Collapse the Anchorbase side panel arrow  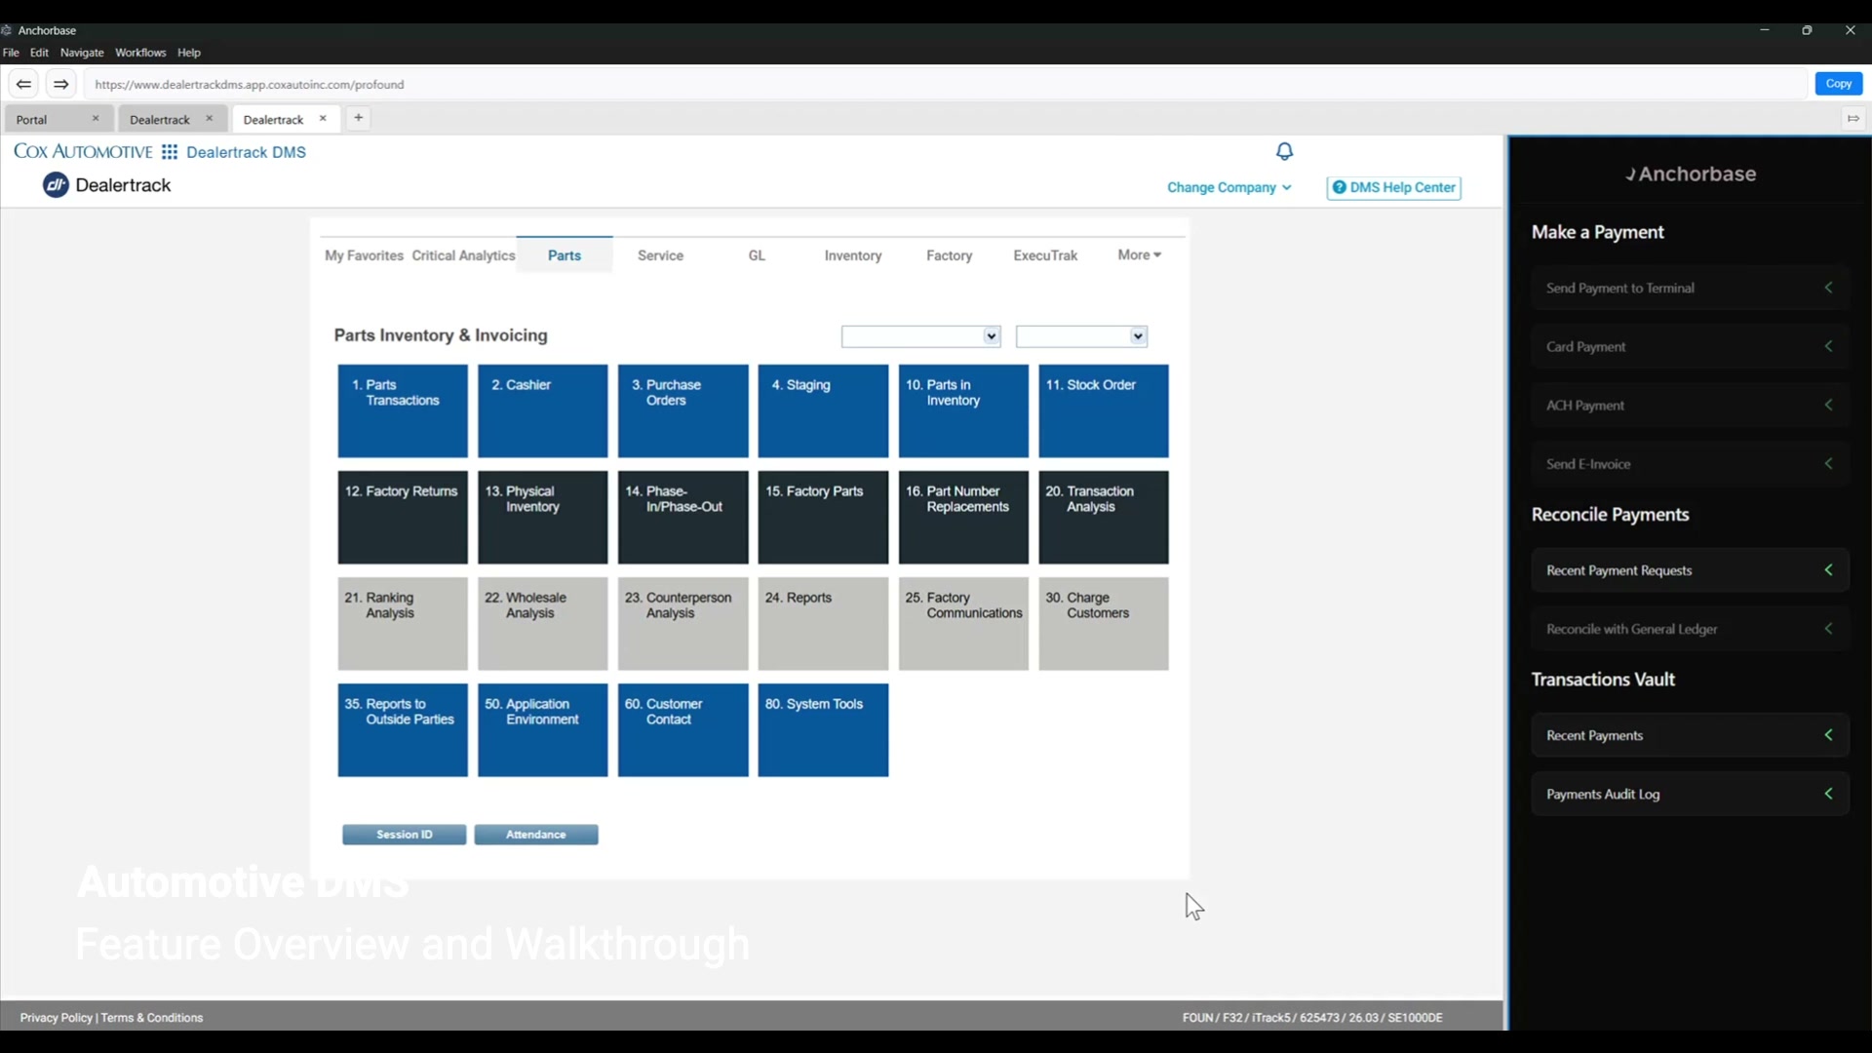(x=1852, y=119)
